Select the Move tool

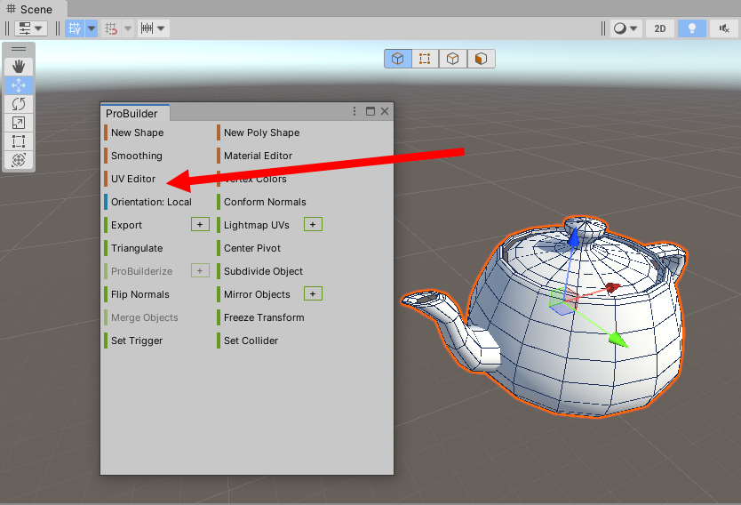(19, 85)
